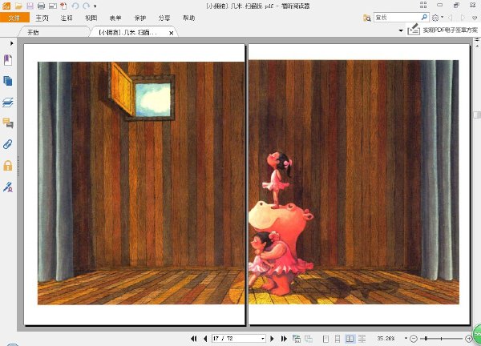
Task: Click the 35.26% zoom percentage value
Action: click(386, 338)
